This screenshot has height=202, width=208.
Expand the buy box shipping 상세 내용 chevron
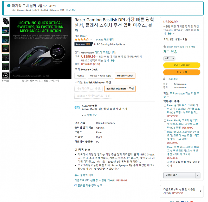174,34
